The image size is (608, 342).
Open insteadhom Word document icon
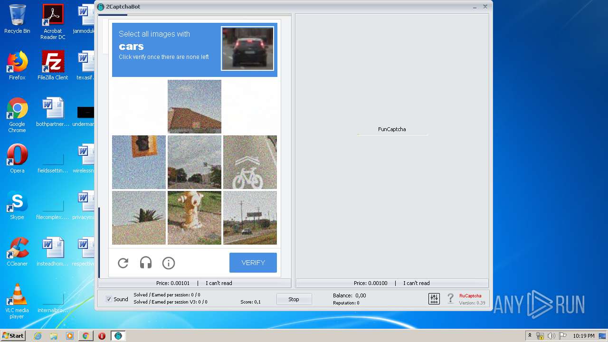click(x=53, y=252)
